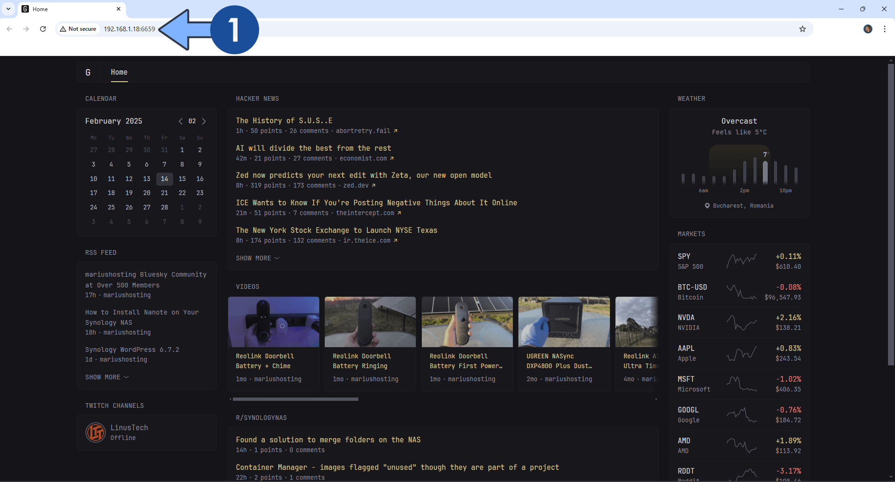Open Zed now predicts next edit story

(364, 175)
